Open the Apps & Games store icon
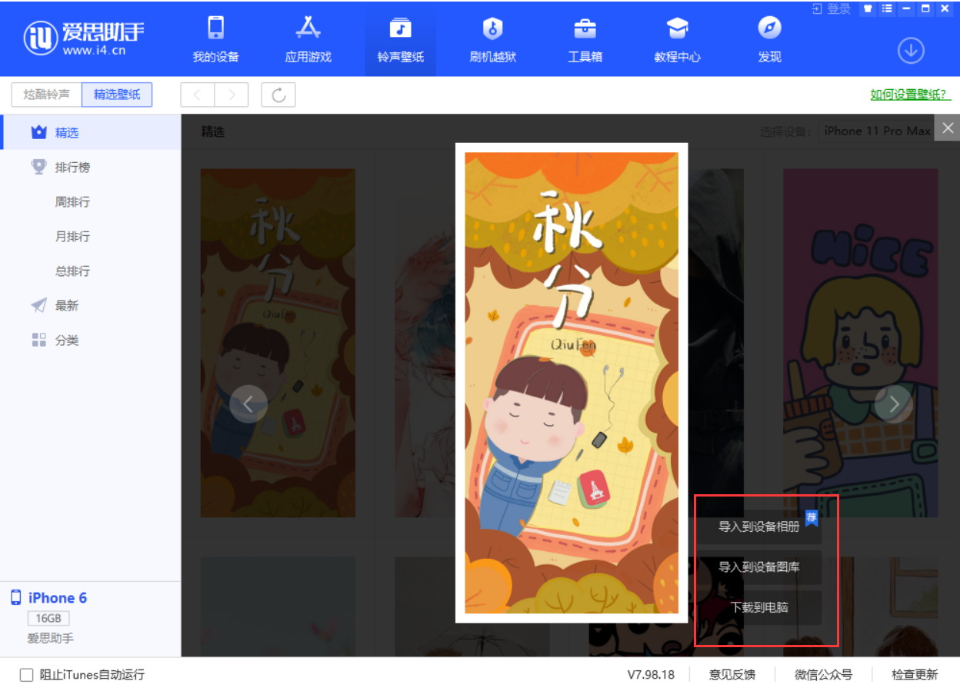Image resolution: width=960 pixels, height=691 pixels. (308, 29)
